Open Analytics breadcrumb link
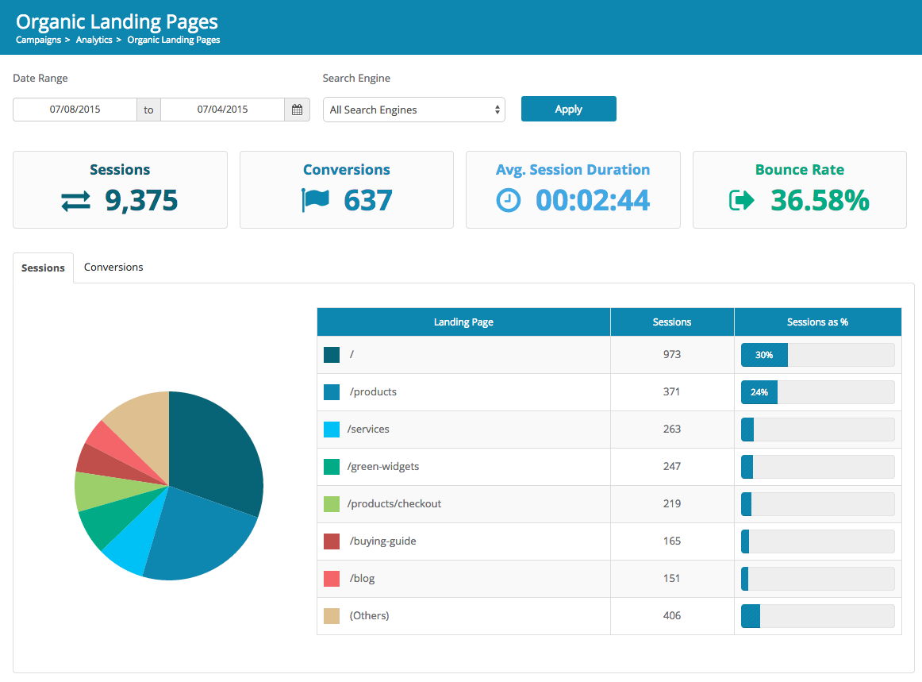 pyautogui.click(x=94, y=40)
